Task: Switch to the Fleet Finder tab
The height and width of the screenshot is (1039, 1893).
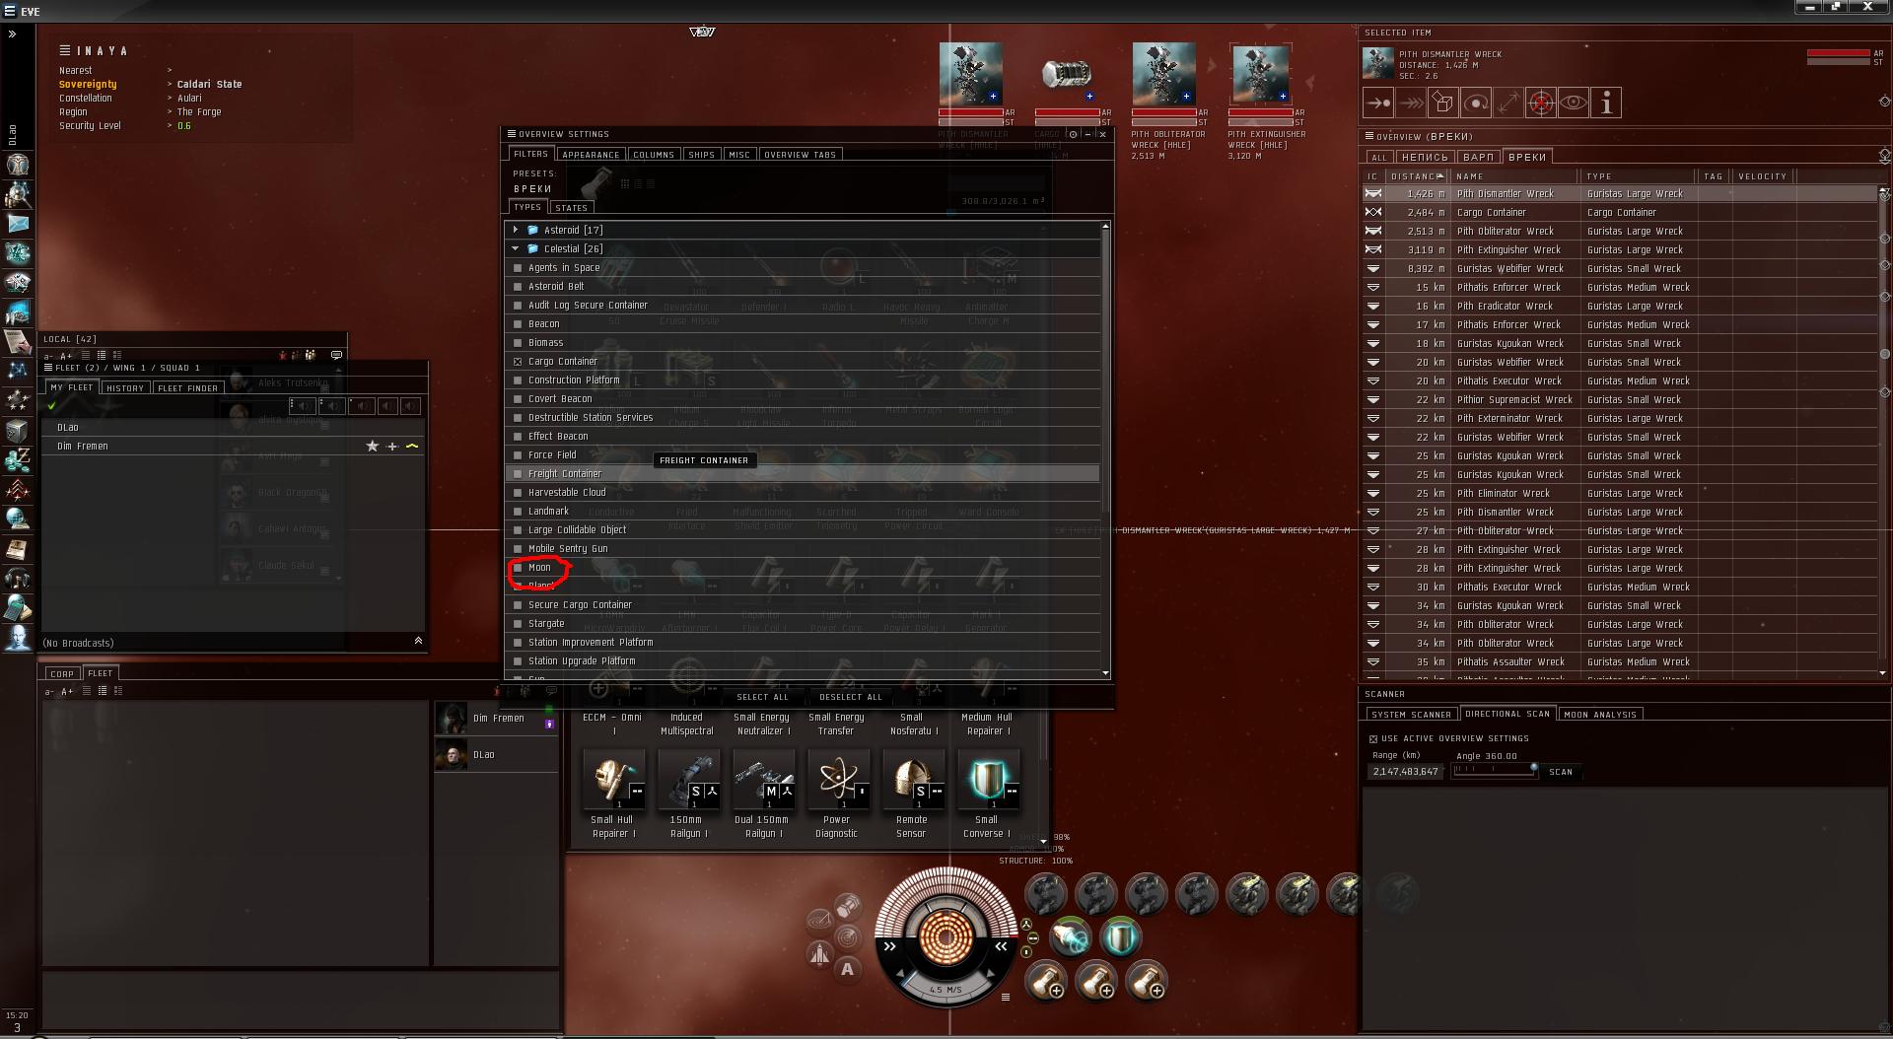Action: click(x=188, y=388)
